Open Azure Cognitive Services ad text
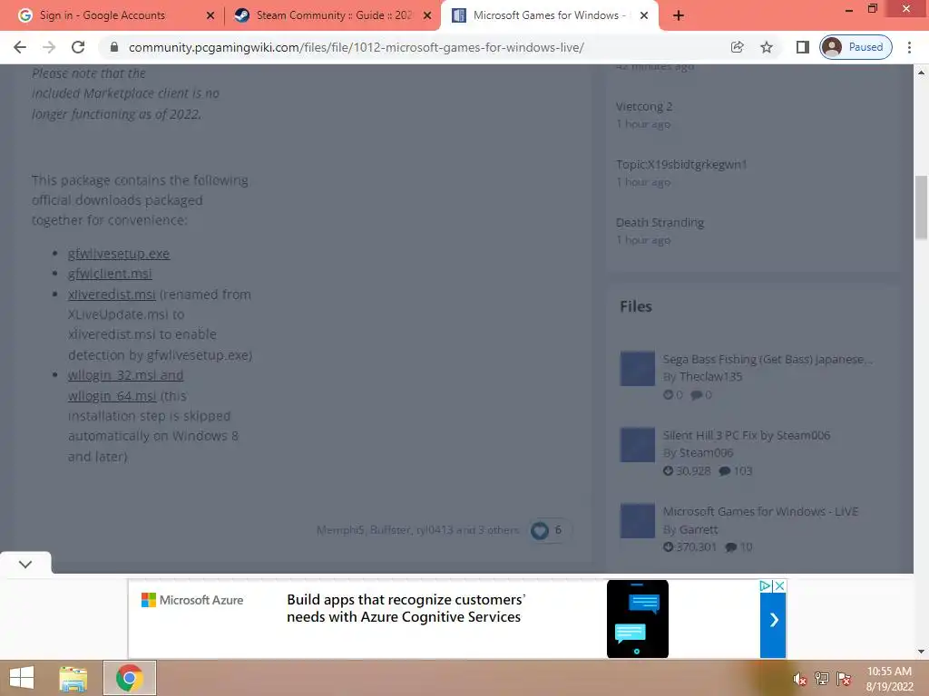 (x=406, y=608)
